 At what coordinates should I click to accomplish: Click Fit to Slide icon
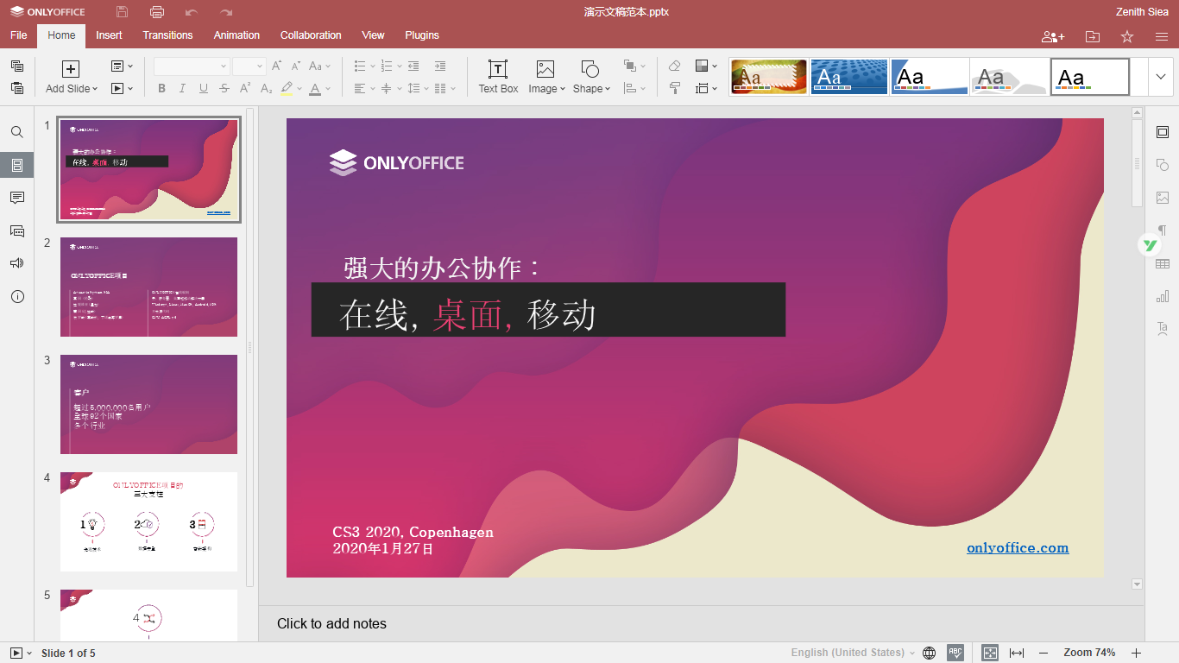point(990,653)
